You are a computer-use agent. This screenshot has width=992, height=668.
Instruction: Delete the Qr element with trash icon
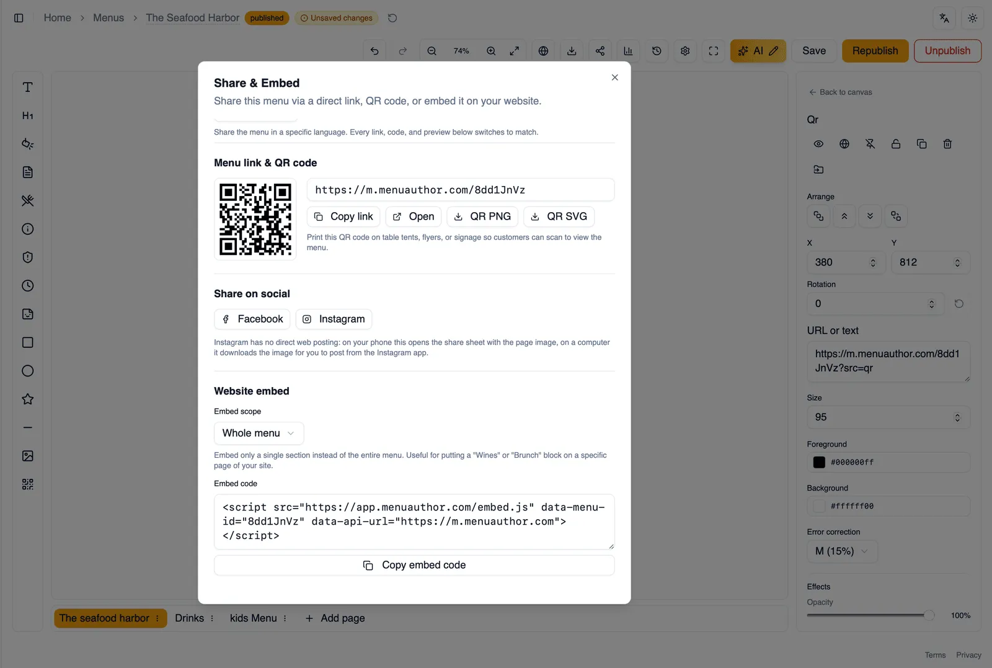click(947, 144)
